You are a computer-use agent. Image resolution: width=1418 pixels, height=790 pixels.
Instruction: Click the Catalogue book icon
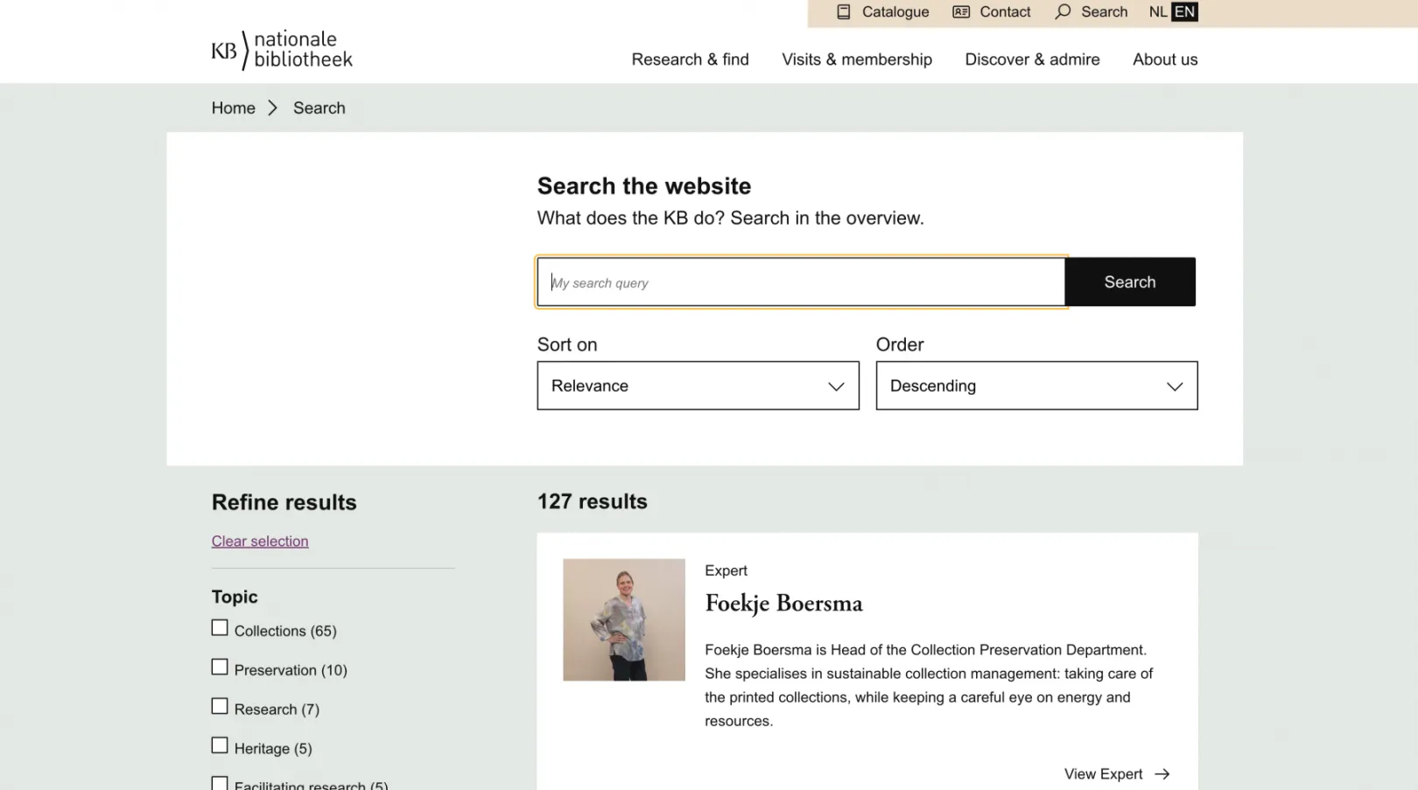(x=844, y=12)
